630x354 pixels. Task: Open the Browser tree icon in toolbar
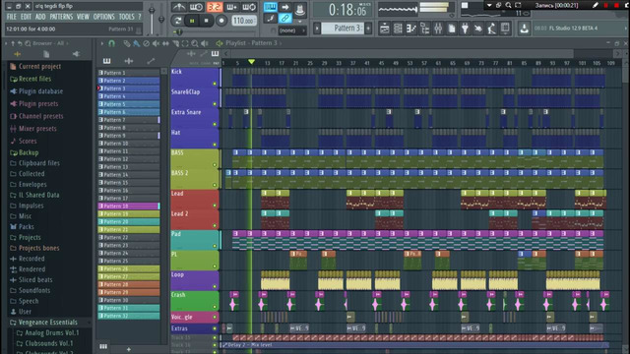tap(424, 29)
